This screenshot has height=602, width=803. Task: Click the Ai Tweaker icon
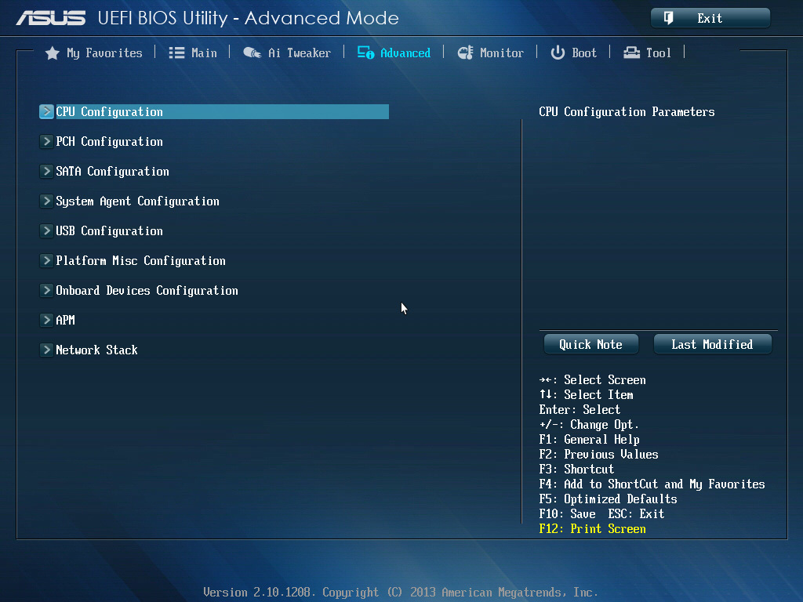[x=252, y=53]
